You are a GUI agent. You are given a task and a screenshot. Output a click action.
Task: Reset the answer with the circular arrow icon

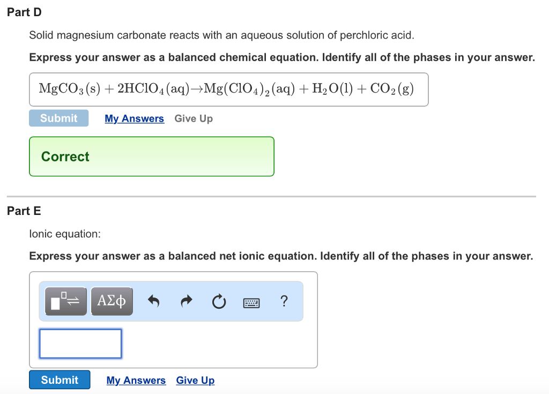click(219, 301)
